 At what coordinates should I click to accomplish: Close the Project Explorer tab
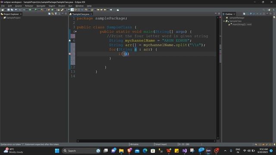(21, 14)
